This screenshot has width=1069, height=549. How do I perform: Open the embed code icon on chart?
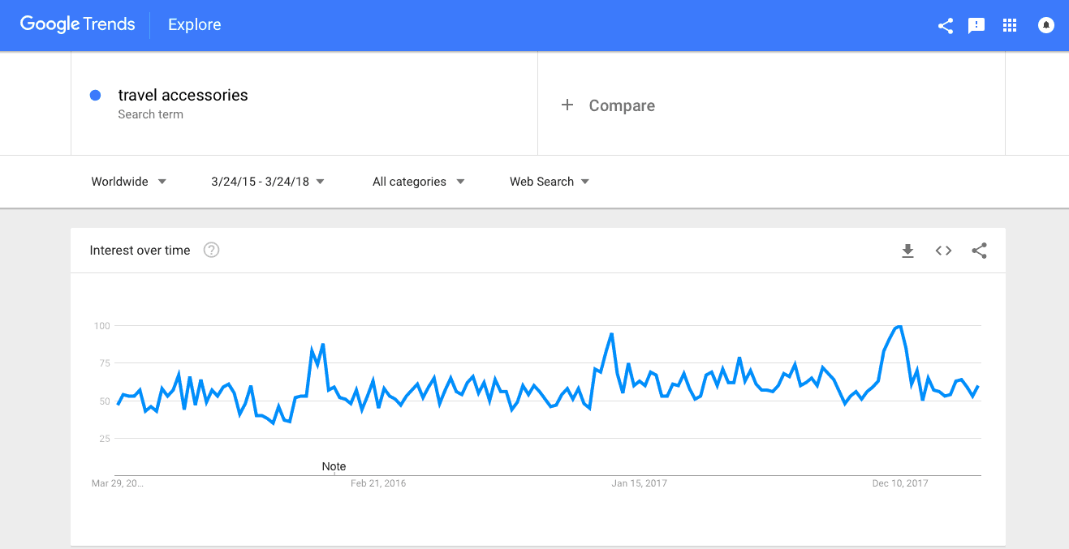tap(943, 251)
